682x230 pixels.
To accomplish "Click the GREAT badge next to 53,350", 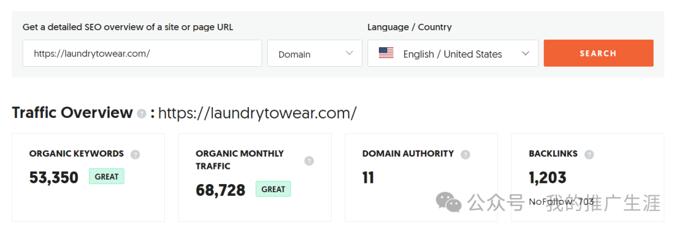I will [x=107, y=176].
